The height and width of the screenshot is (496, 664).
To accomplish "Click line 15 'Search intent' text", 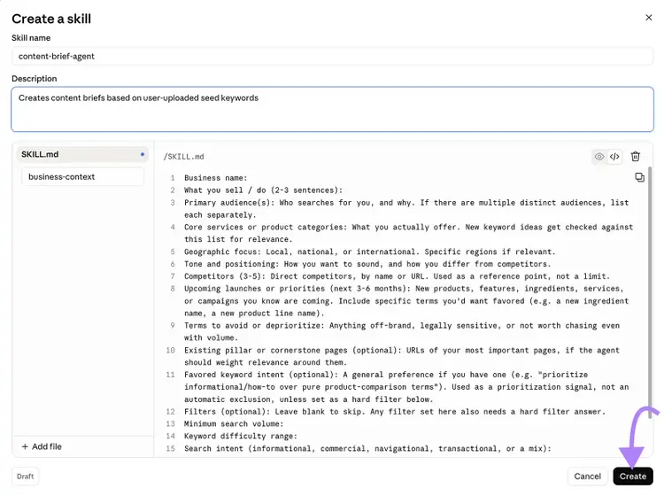I will click(213, 448).
